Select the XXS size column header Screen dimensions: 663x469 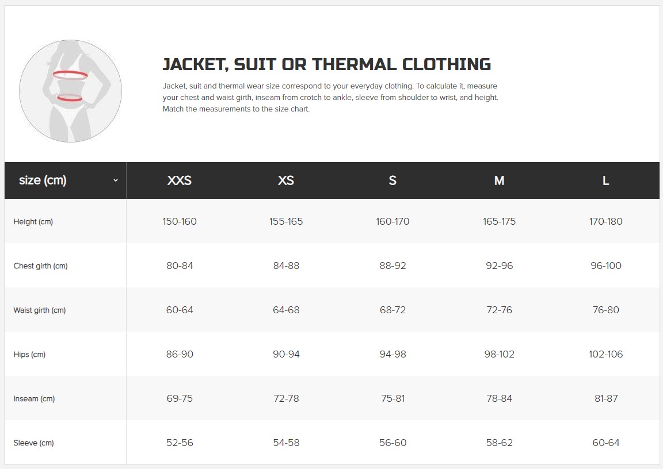tap(180, 180)
